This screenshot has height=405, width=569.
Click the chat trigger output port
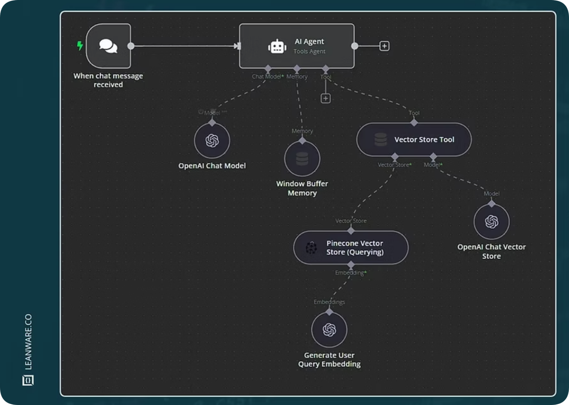tap(131, 46)
